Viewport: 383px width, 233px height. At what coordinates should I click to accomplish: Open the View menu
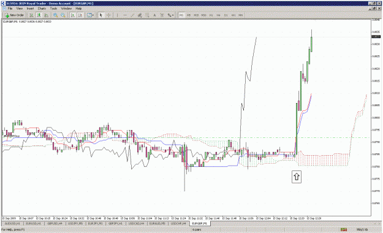point(19,9)
